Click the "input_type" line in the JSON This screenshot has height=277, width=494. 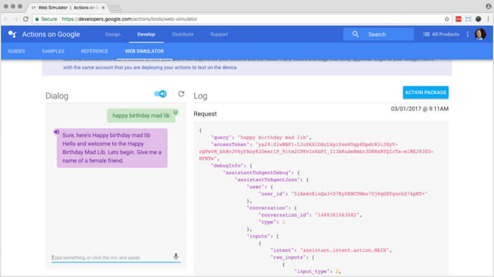coord(317,271)
